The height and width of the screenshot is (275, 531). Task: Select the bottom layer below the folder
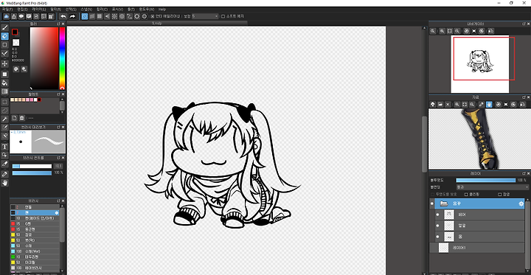pos(477,248)
